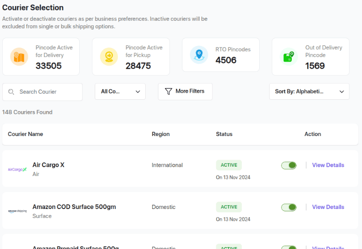Click the blue RTO Pincodes pin icon
The width and height of the screenshot is (362, 249).
199,55
